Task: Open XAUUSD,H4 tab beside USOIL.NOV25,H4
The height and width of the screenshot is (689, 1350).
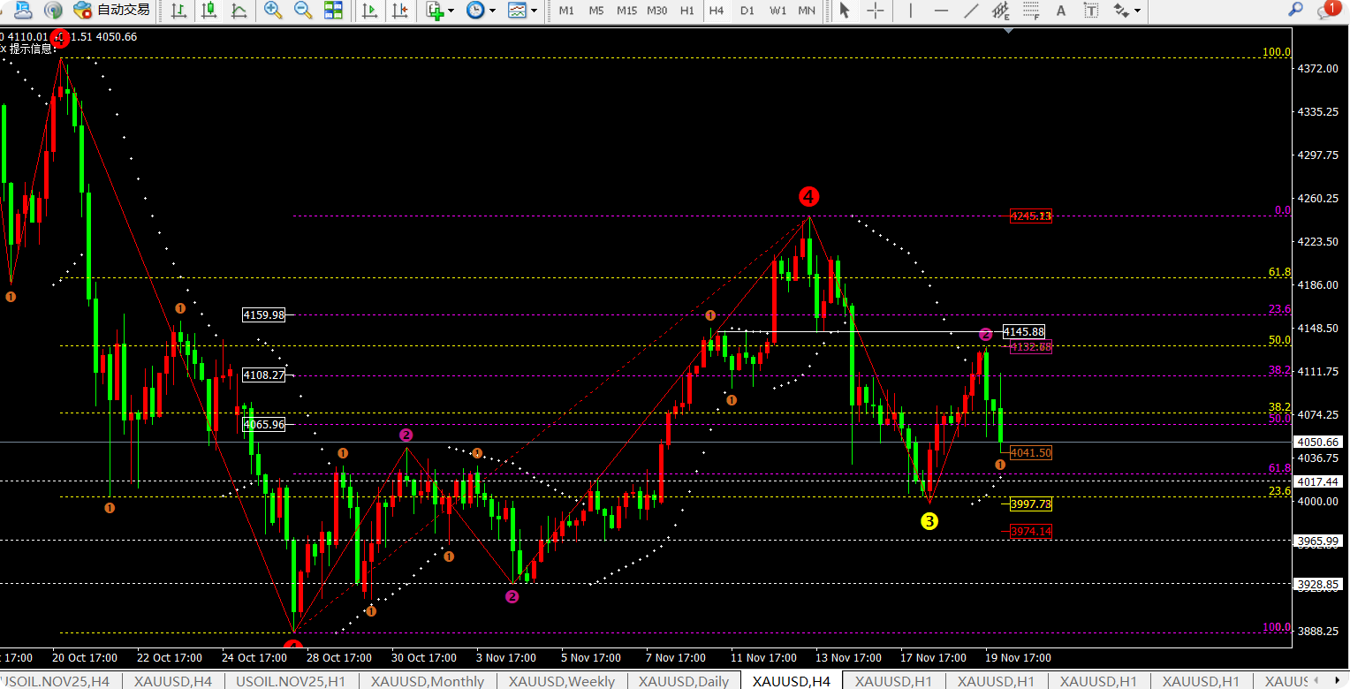Action: pos(172,681)
